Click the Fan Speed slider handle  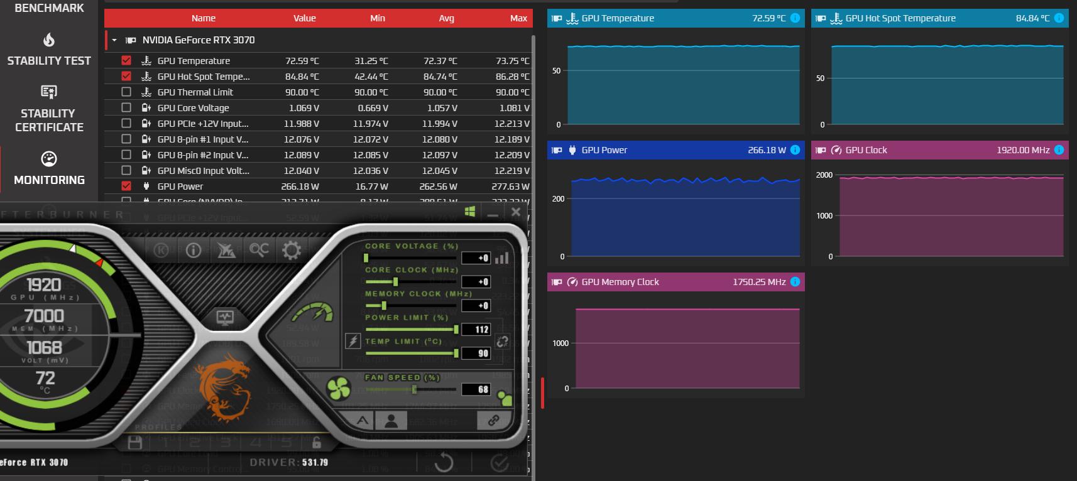pos(414,389)
